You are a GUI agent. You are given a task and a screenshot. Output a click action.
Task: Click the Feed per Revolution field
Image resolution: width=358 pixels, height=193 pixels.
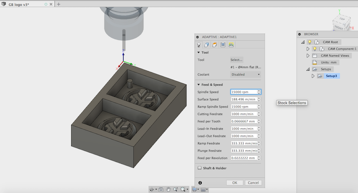click(x=244, y=158)
